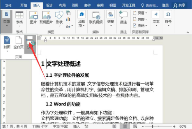192x129 pixels.
Task: Open the 开发工具 (Developer) tab
Action: 129,6
